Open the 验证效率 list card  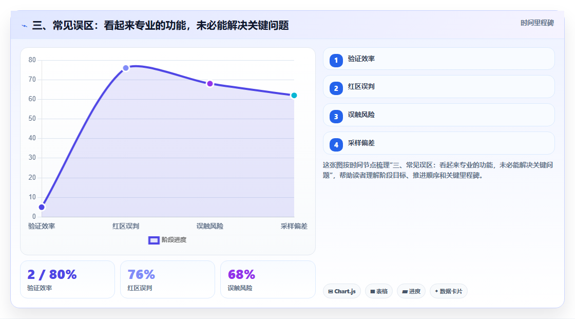pyautogui.click(x=438, y=59)
